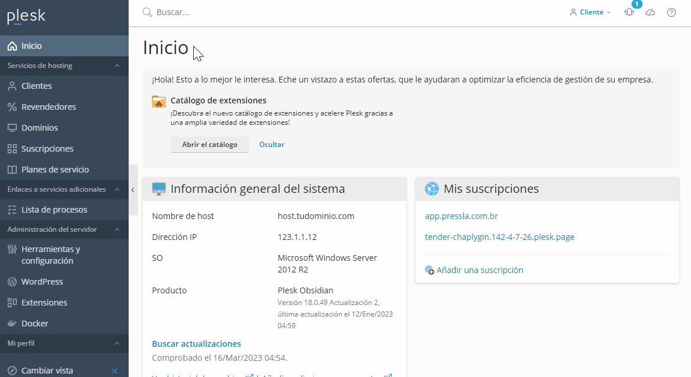Click Abrir el catálogo button

[210, 145]
